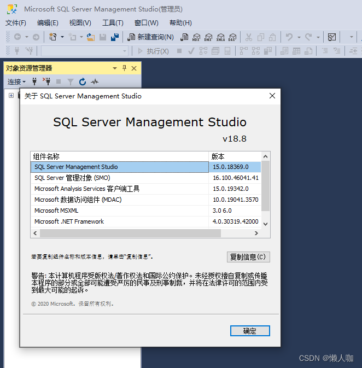Open the 帮助(H) menu
Viewport: 362px width, 368px height.
click(x=180, y=23)
